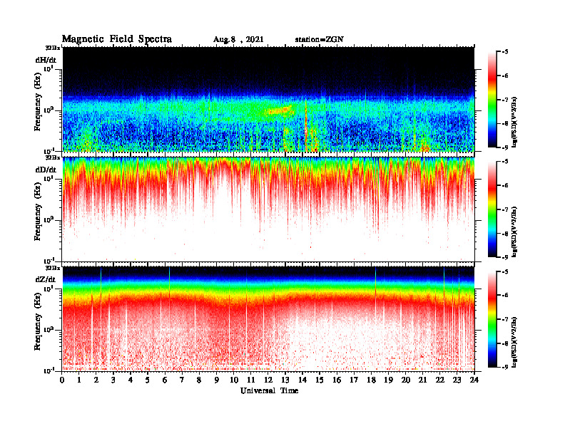Select the date text "Aug 8, 2021"
Image resolution: width=565 pixels, height=436 pixels.
tap(238, 40)
